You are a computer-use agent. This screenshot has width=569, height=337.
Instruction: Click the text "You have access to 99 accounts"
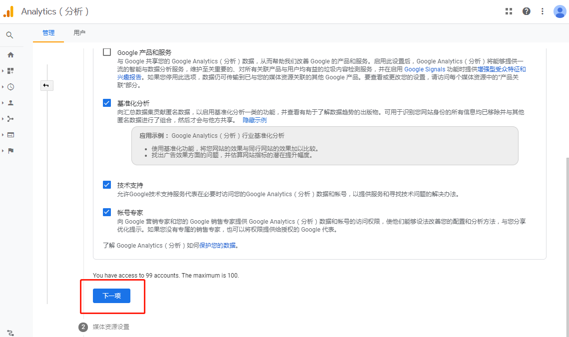(x=136, y=275)
